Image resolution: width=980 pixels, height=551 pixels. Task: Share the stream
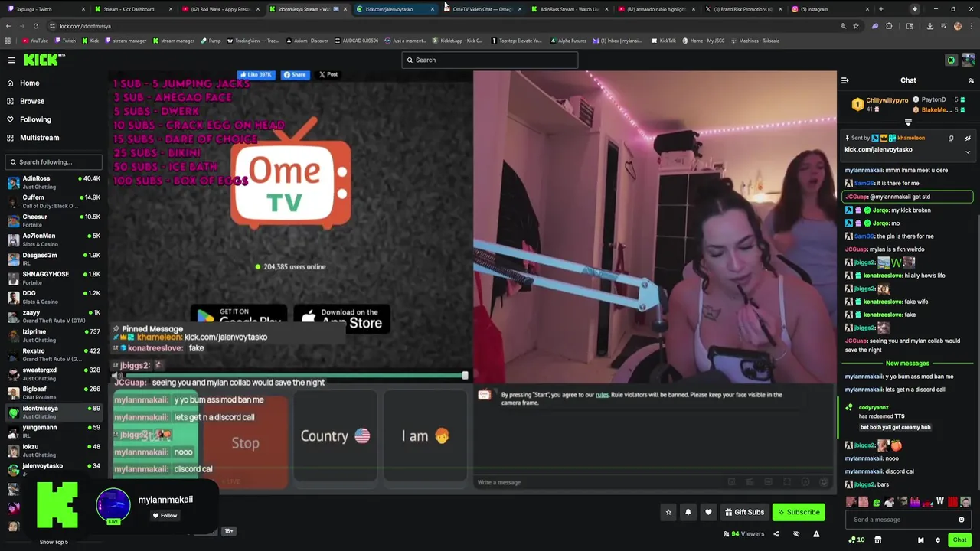tap(776, 534)
